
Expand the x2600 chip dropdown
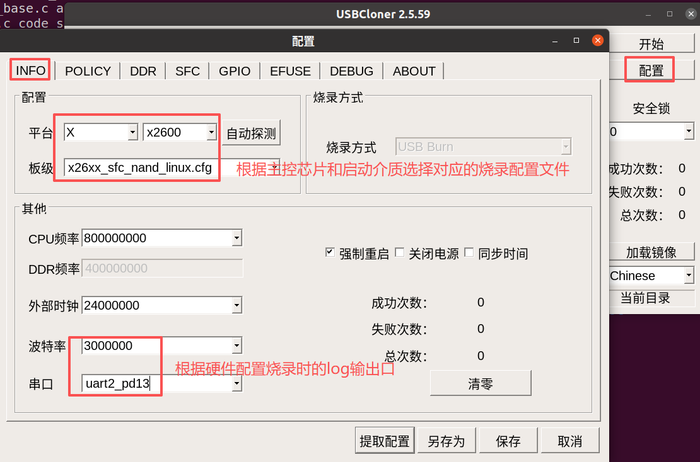212,132
